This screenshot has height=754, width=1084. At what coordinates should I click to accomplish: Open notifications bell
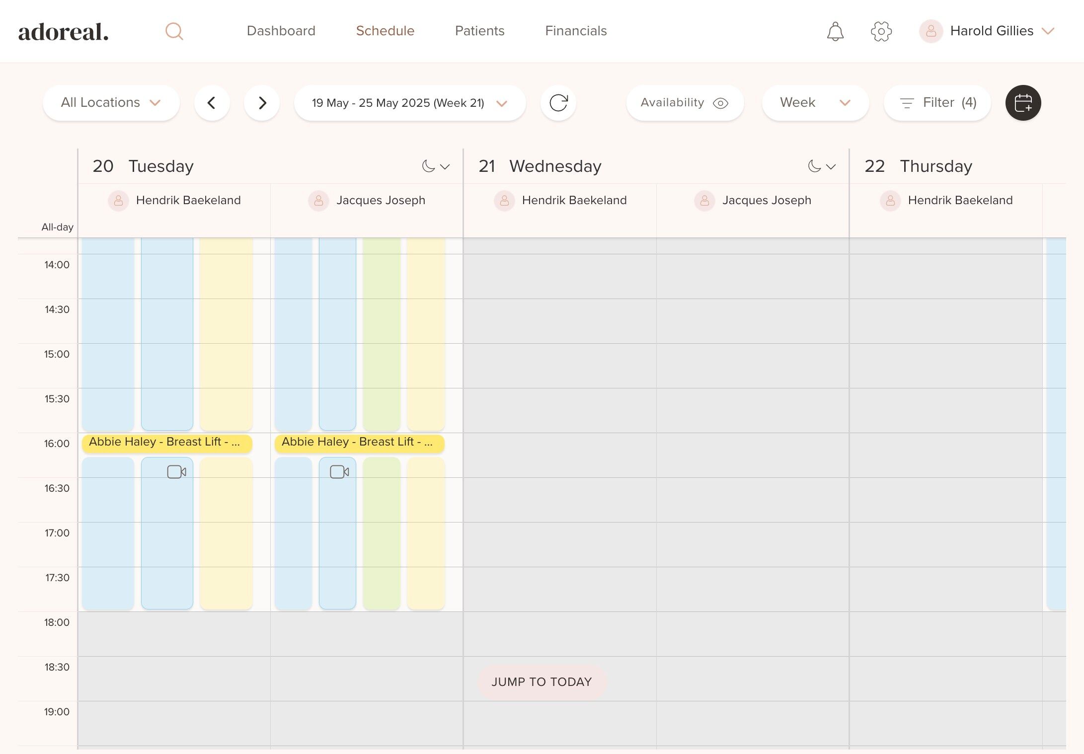pos(835,31)
